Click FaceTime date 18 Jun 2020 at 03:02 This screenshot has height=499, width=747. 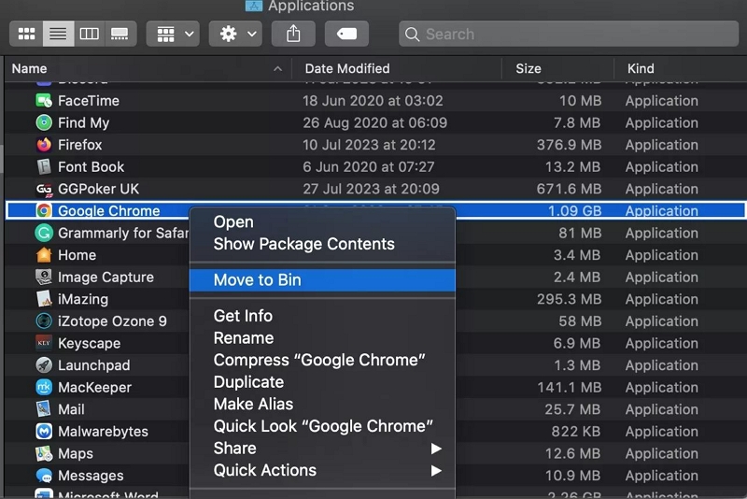click(373, 101)
